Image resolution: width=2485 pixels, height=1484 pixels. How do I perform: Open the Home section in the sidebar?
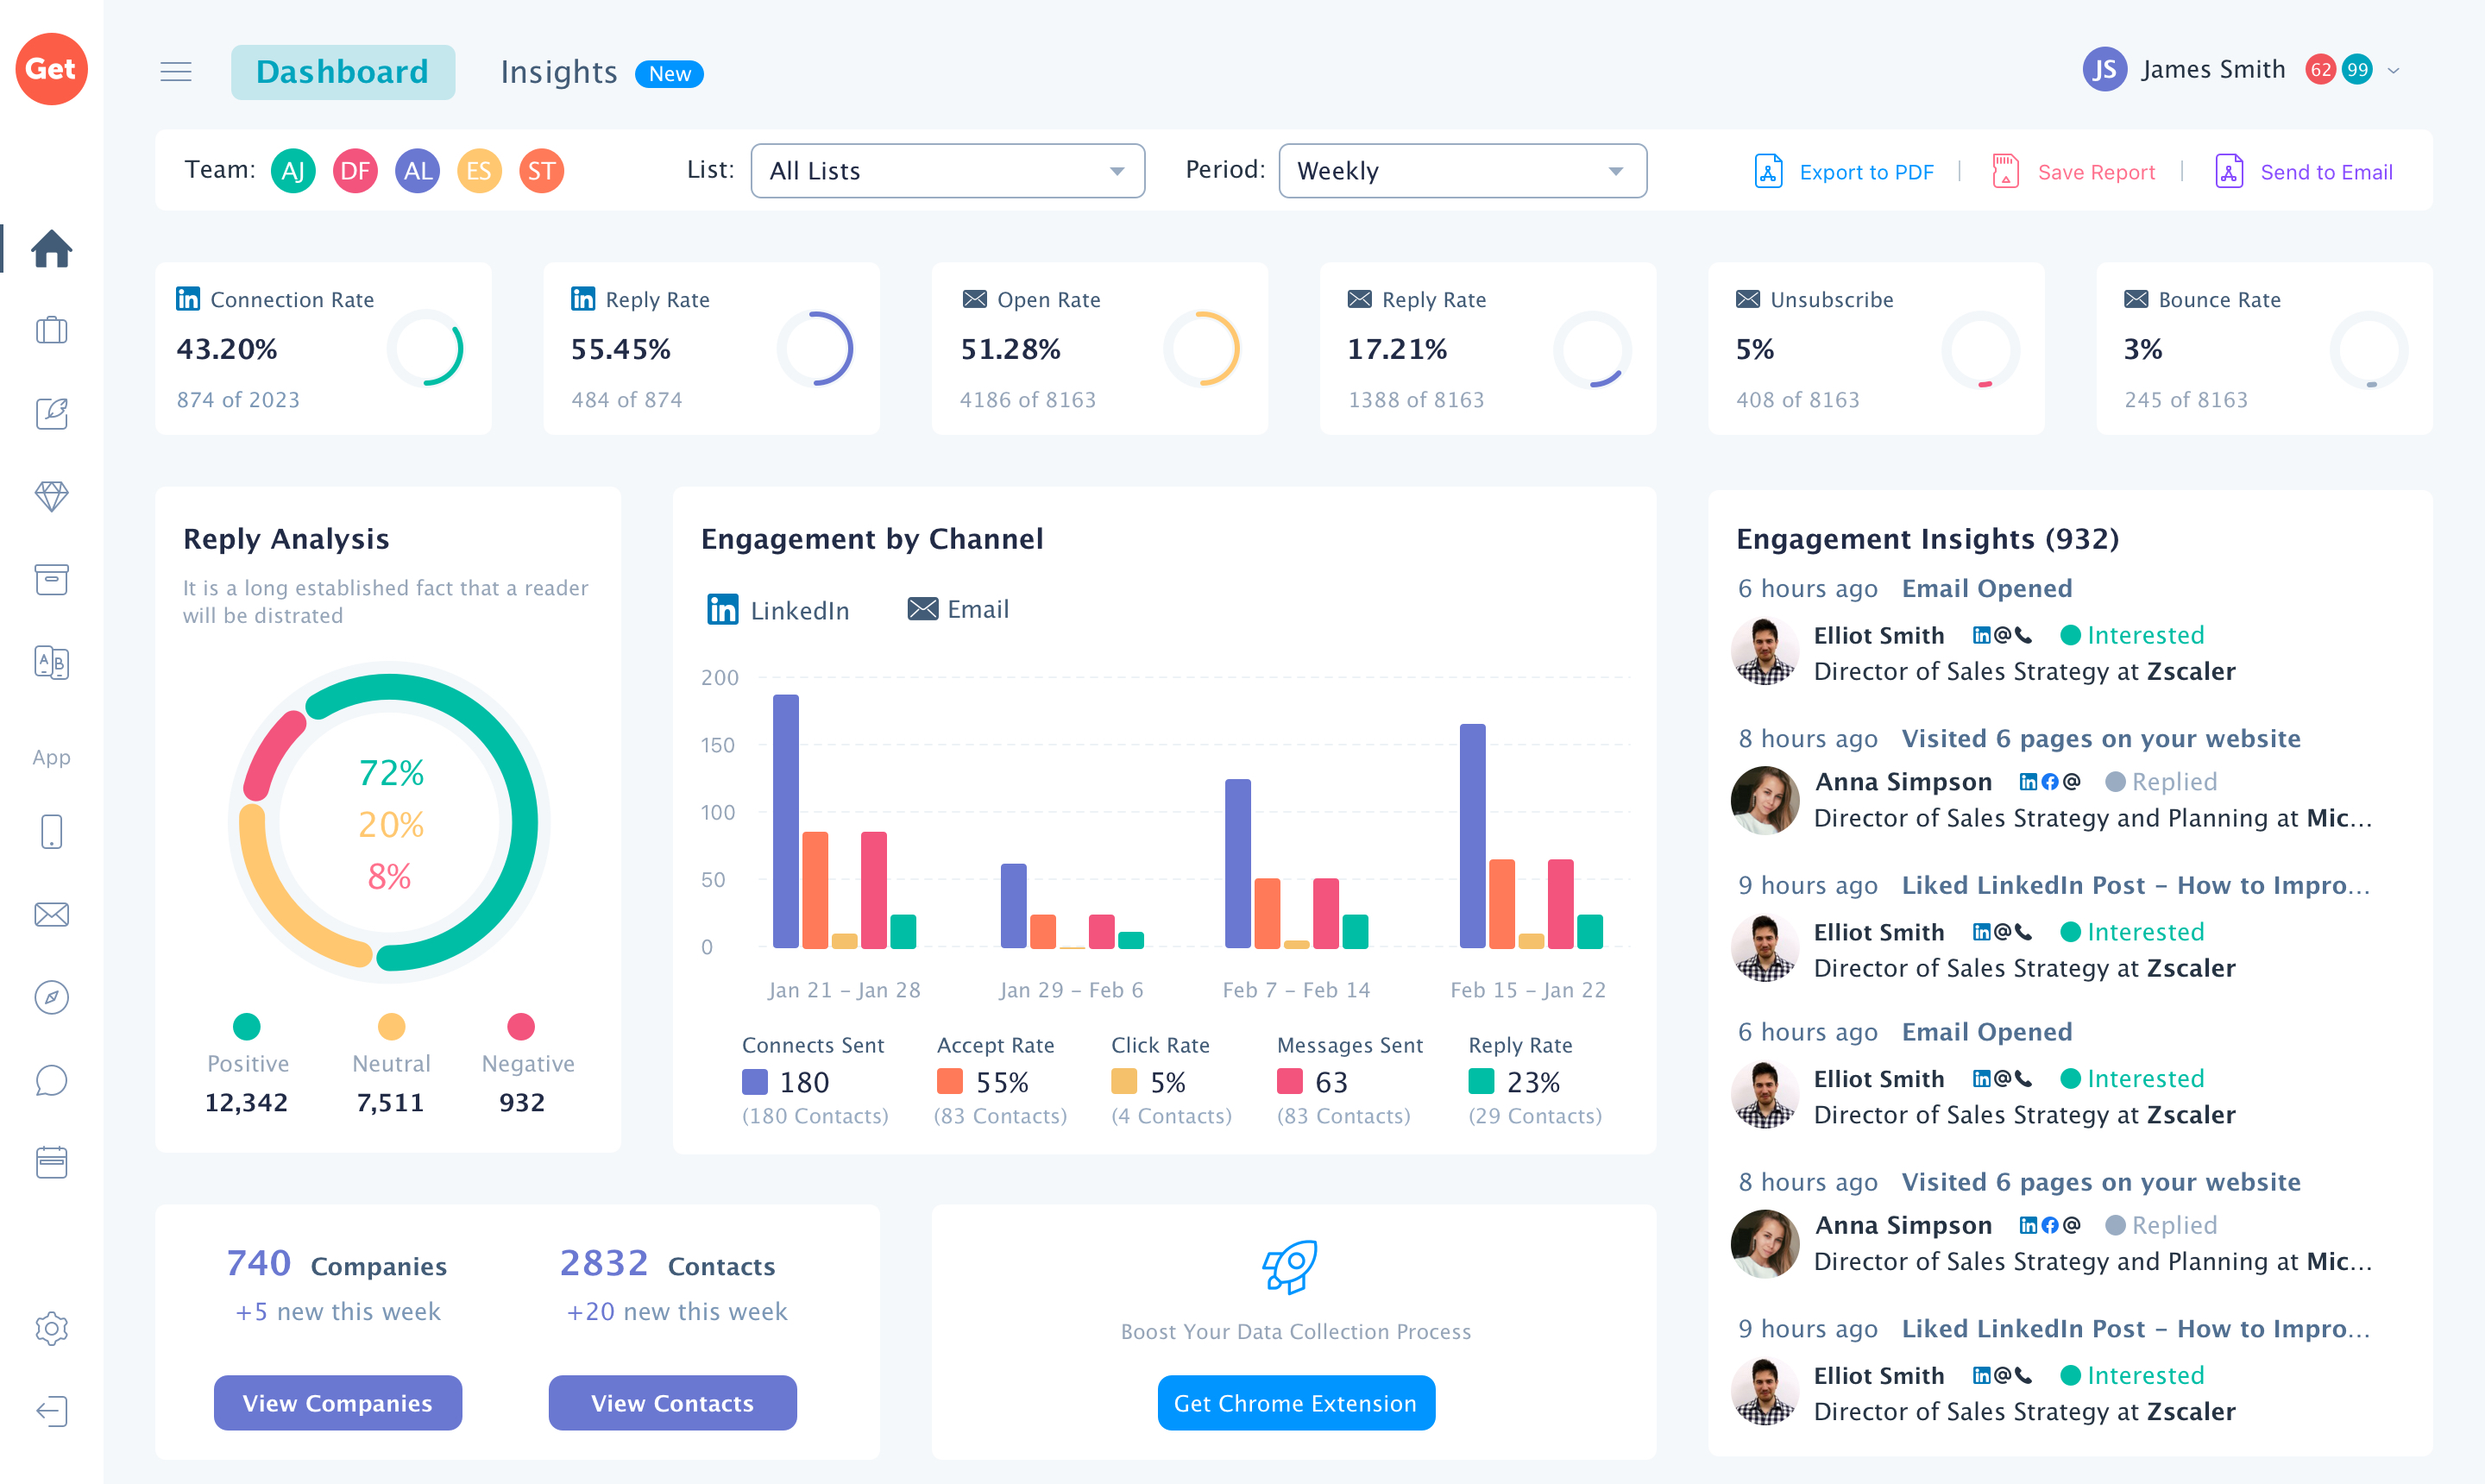coord(51,249)
